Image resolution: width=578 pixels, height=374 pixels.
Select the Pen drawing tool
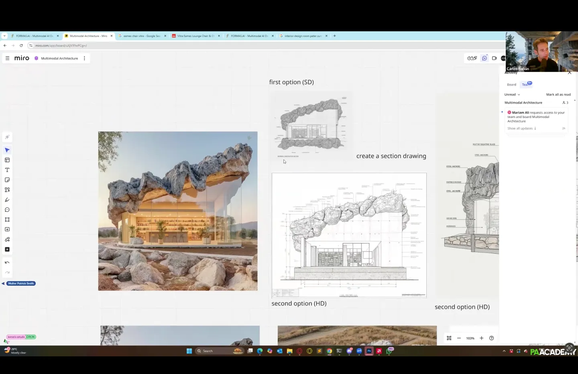point(7,200)
